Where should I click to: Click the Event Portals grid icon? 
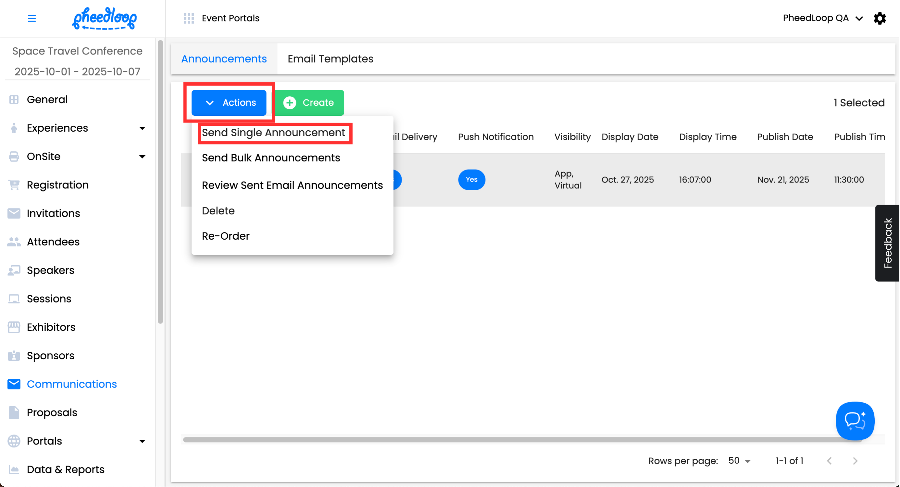tap(189, 18)
